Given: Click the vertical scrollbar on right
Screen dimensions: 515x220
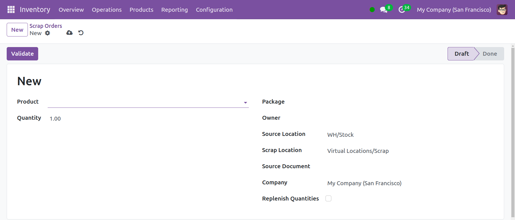Looking at the screenshot, I should 513,131.
